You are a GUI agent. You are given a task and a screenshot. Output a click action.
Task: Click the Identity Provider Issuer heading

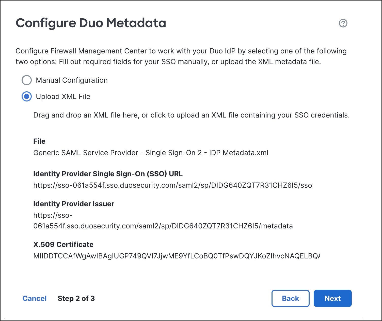click(73, 203)
